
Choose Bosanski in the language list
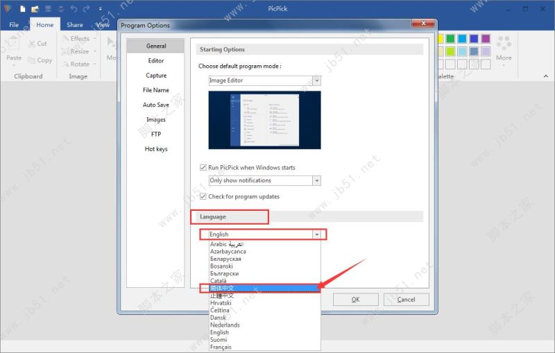(264, 266)
